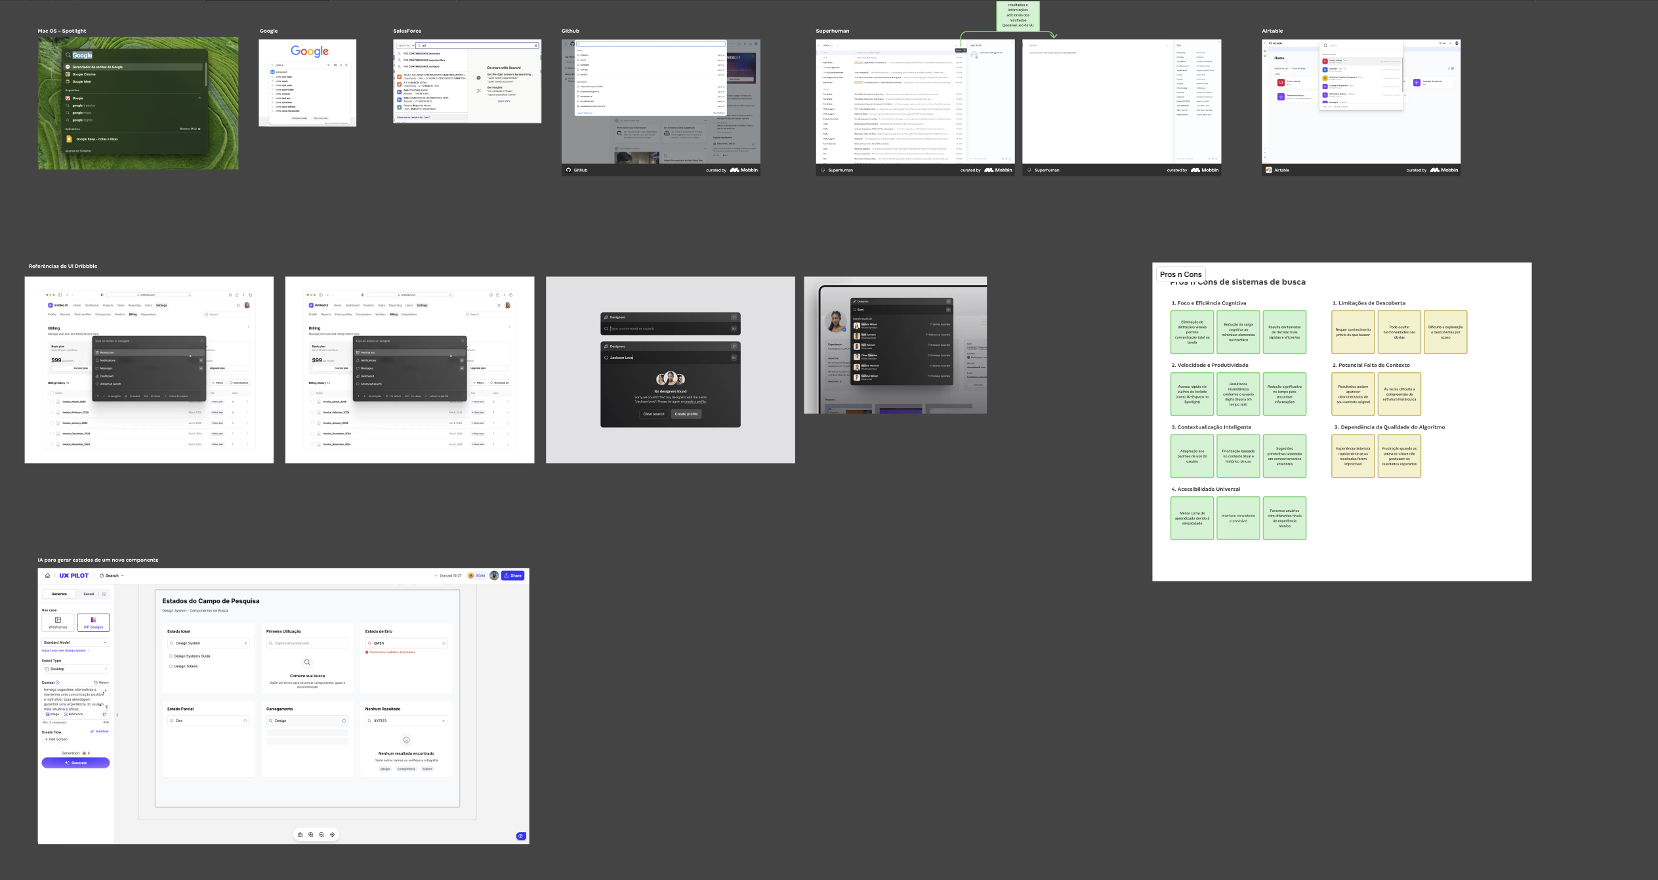Viewport: 1658px width, 880px height.
Task: Expand the Desktop type dropdown
Action: [75, 669]
